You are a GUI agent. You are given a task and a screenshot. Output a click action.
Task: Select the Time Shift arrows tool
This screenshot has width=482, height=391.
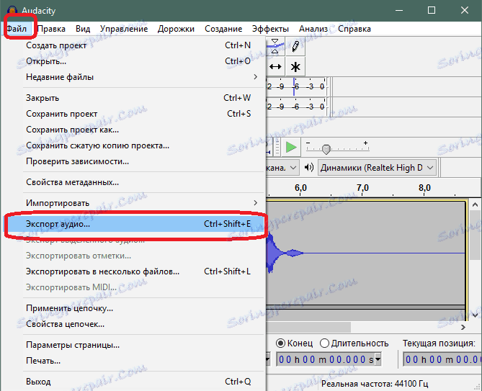click(x=275, y=67)
